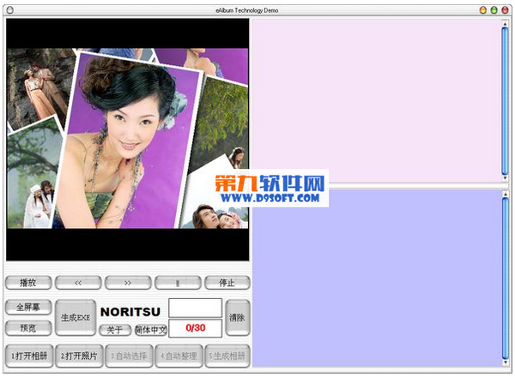Click the 生成EXE button
Screen dimensions: 515x377
click(76, 317)
